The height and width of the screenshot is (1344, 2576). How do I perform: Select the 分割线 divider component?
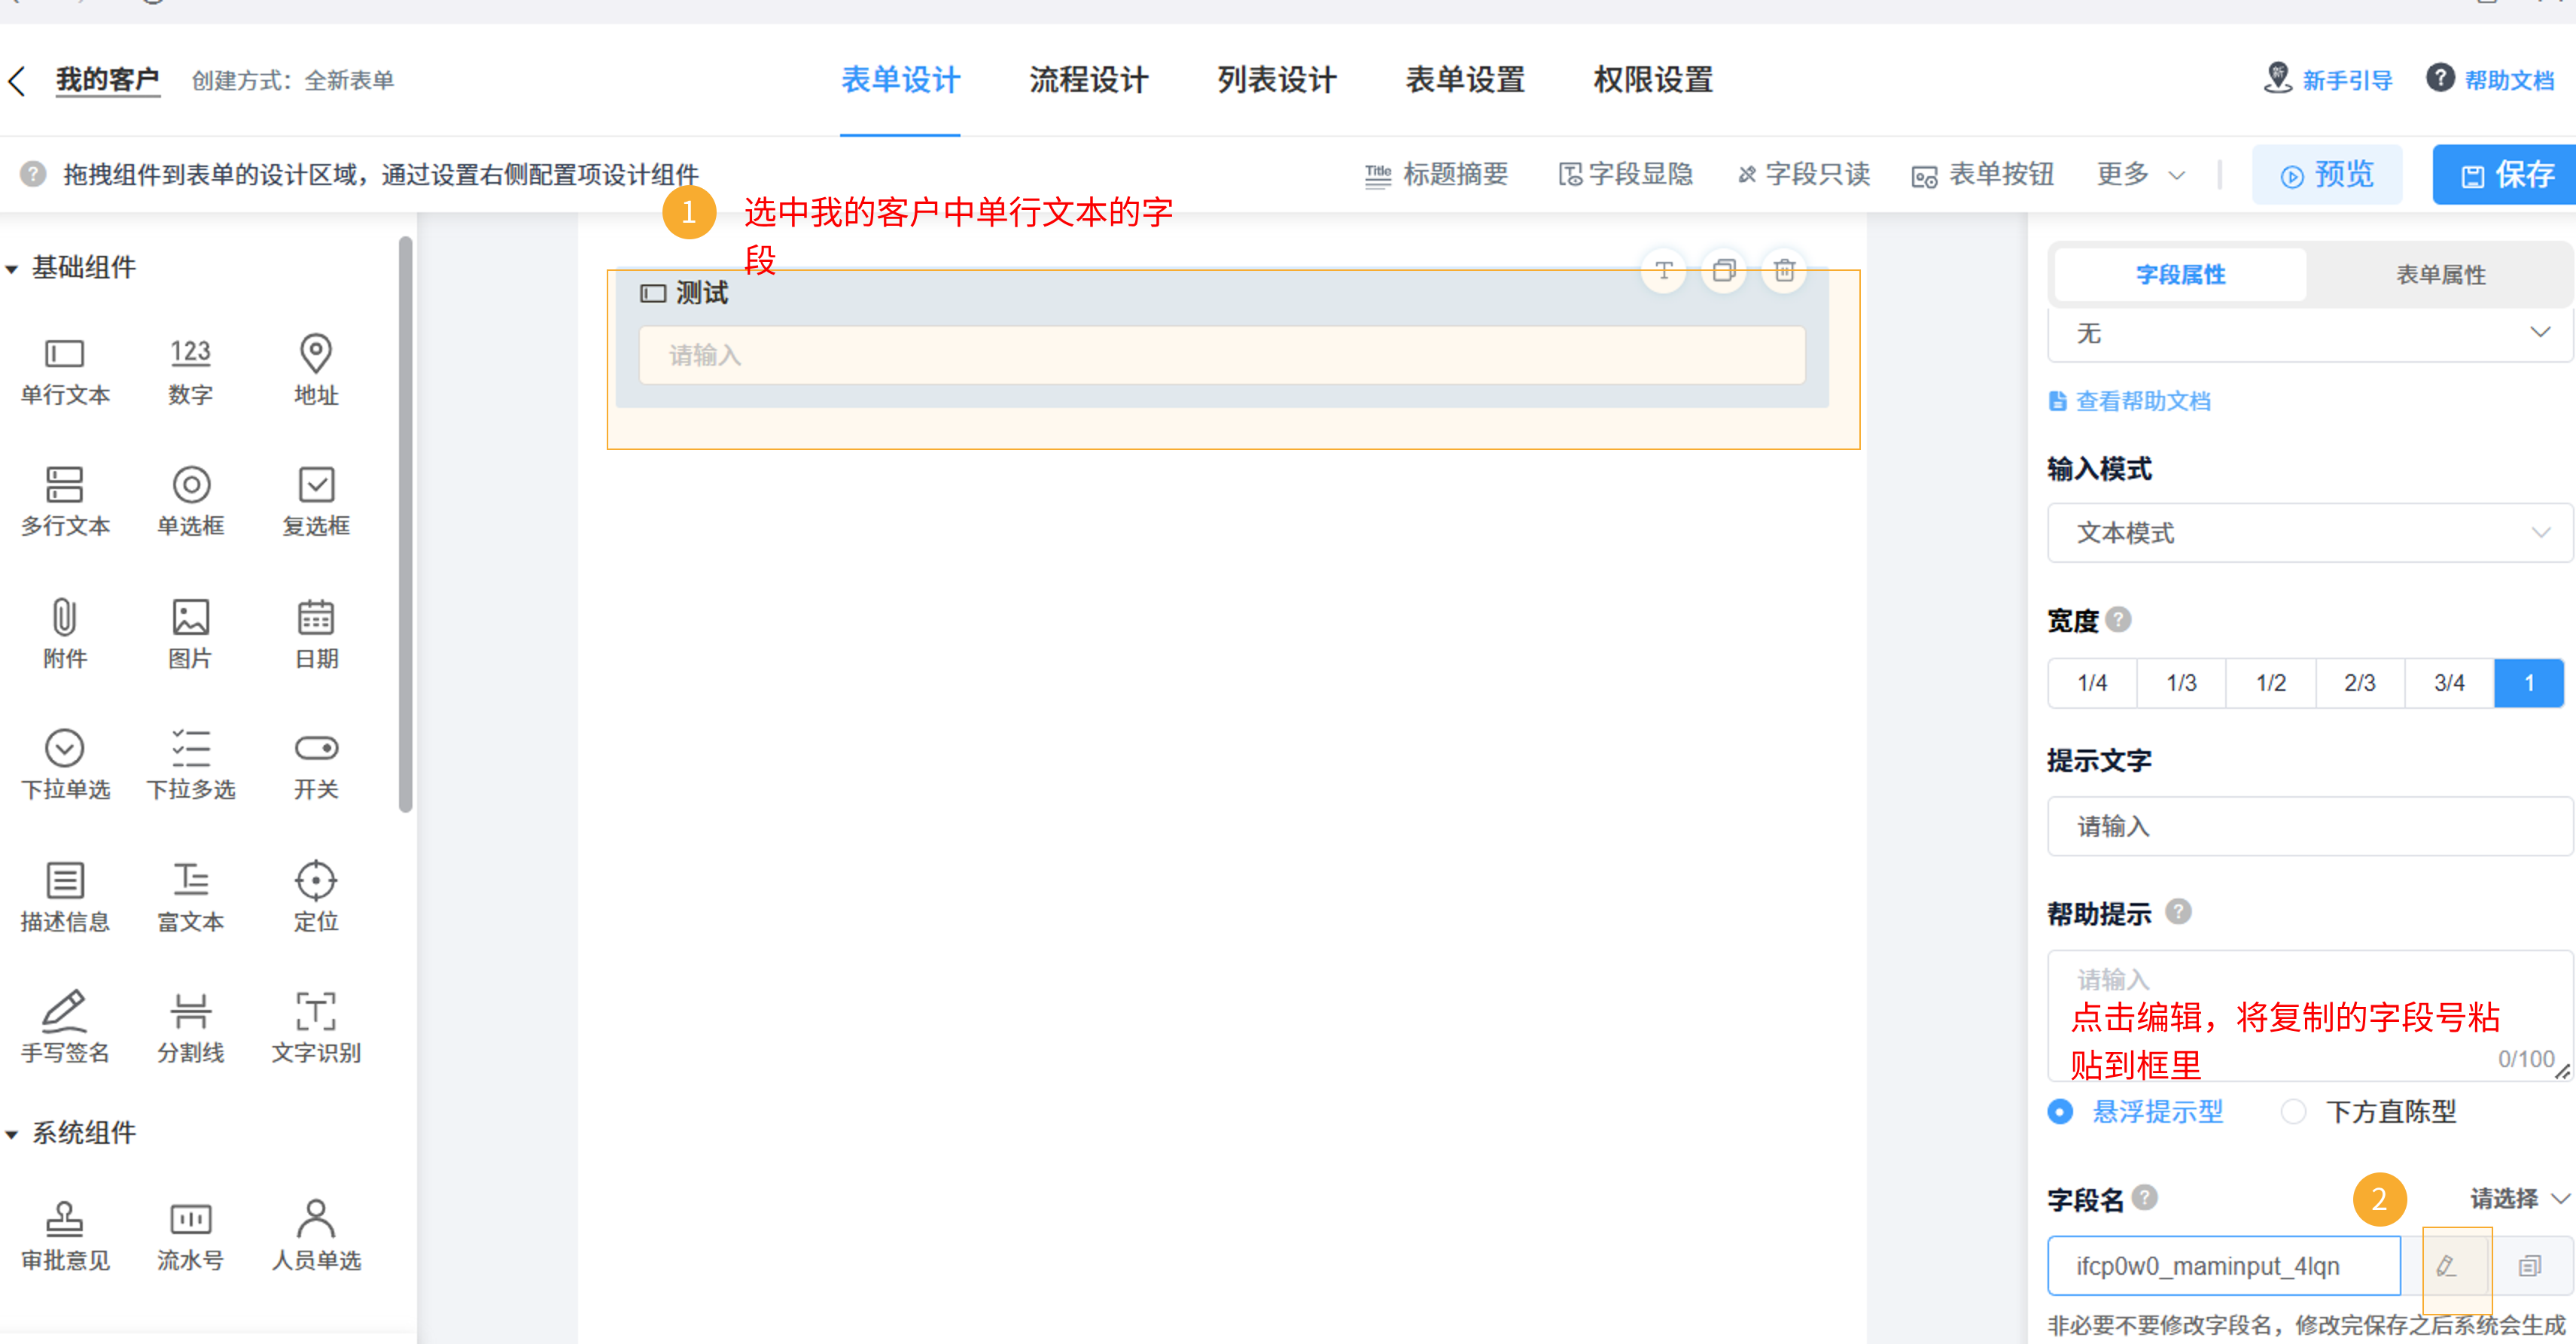190,1028
